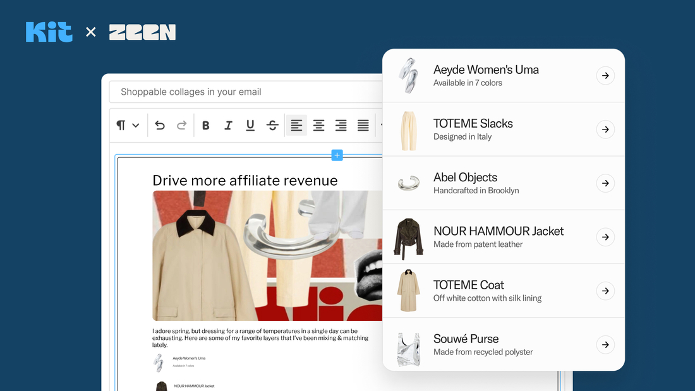This screenshot has width=695, height=391.
Task: Toggle bold formatting
Action: pyautogui.click(x=206, y=126)
